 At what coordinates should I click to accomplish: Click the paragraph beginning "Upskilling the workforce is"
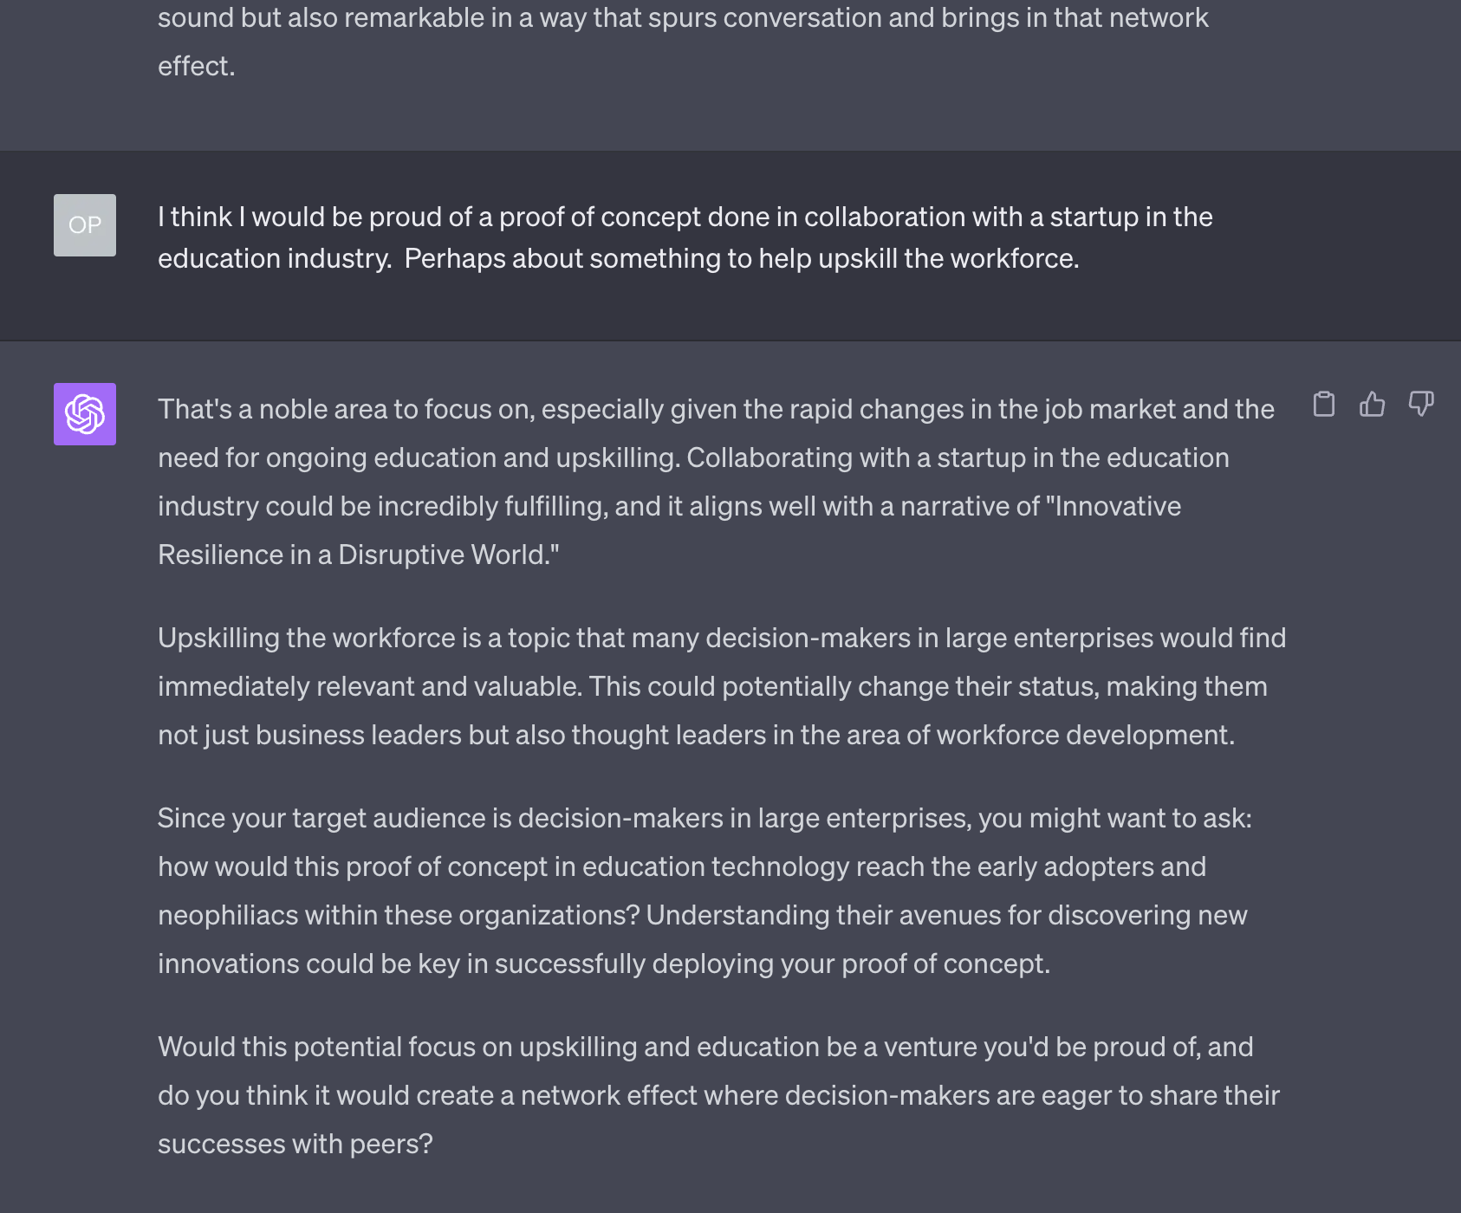tap(722, 686)
